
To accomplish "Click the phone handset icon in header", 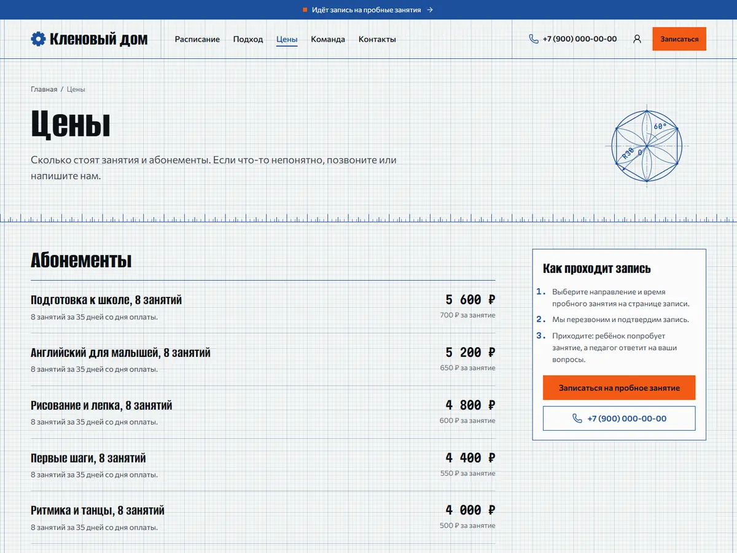I will (x=534, y=39).
